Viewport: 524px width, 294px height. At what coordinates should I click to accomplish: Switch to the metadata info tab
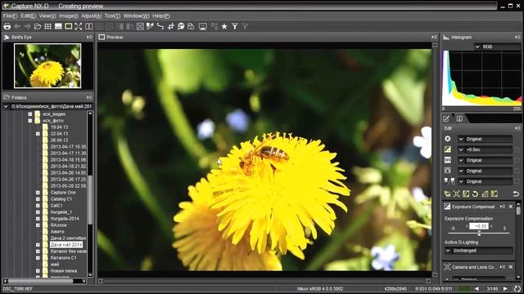pos(459,118)
